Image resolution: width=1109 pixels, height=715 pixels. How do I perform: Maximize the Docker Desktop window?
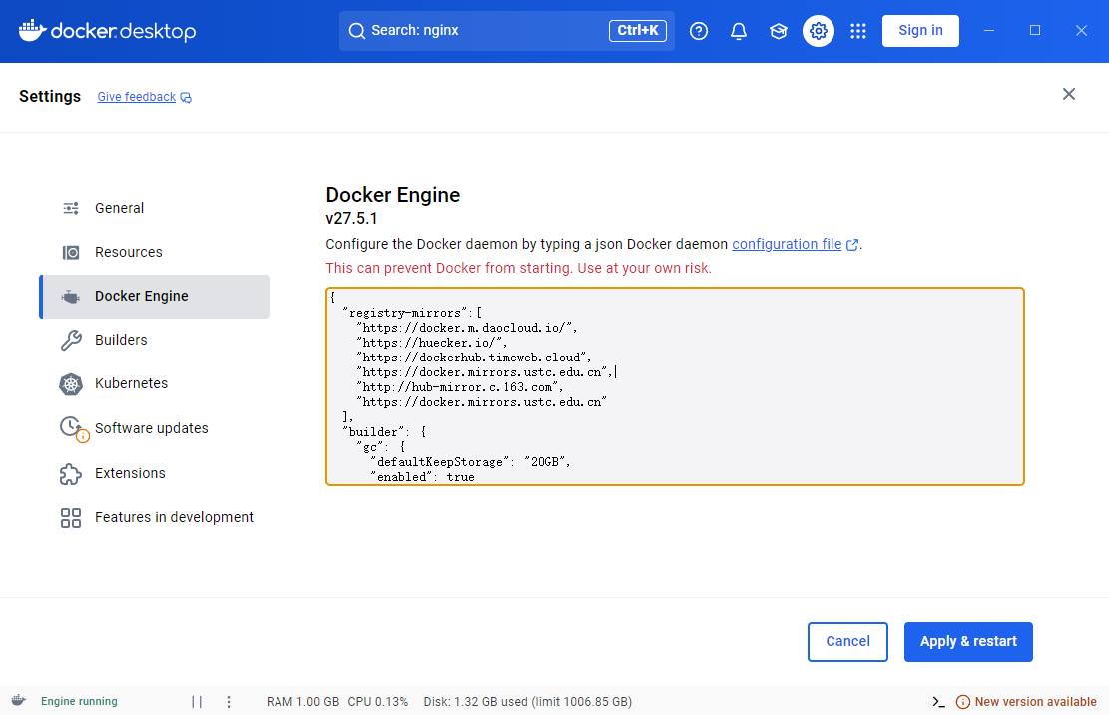click(1035, 30)
